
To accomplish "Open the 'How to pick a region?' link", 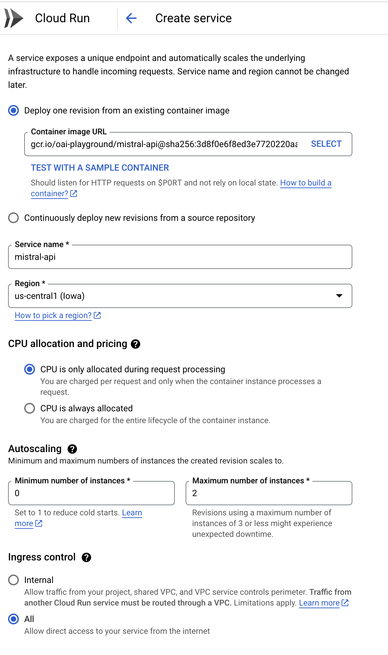I will pos(52,315).
